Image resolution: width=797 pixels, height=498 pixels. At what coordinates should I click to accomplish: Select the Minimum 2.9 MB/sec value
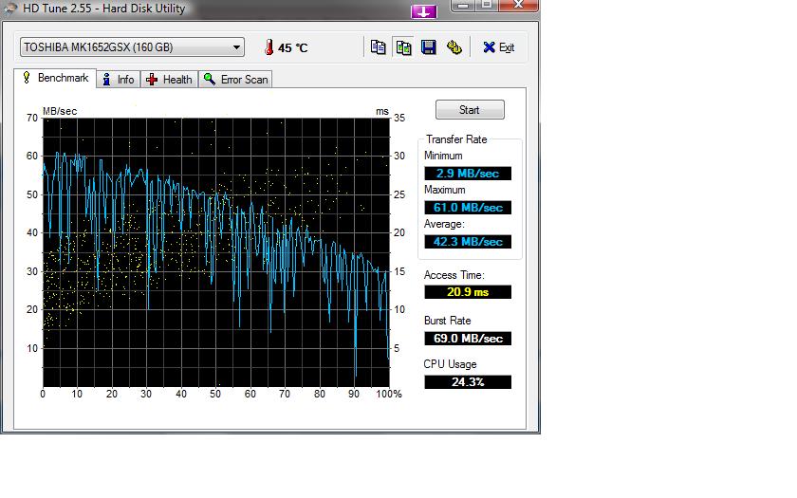coord(468,174)
